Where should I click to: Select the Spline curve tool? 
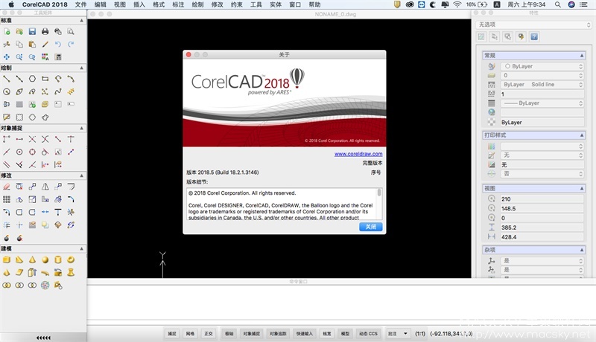tap(58, 91)
